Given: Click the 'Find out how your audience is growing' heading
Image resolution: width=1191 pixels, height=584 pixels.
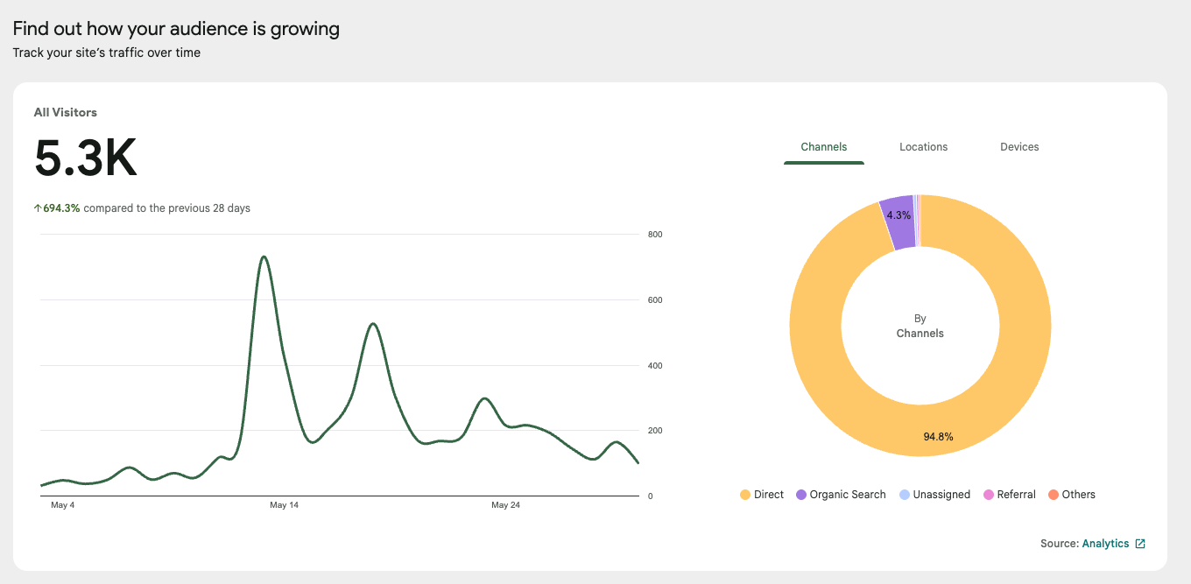Looking at the screenshot, I should 176,29.
